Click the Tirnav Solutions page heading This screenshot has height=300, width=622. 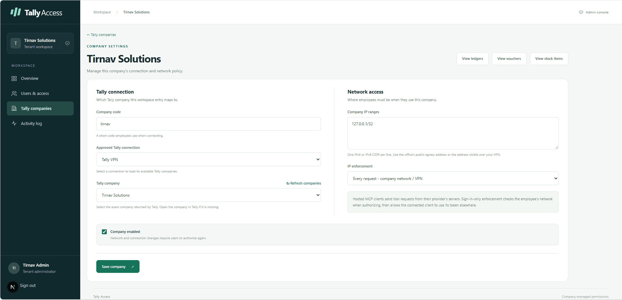pyautogui.click(x=124, y=59)
